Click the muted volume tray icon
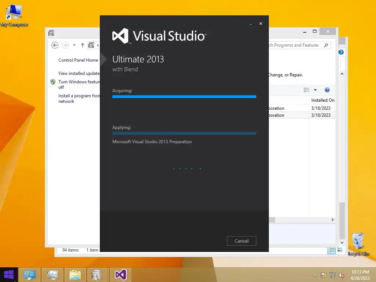The width and height of the screenshot is (376, 282). click(341, 275)
